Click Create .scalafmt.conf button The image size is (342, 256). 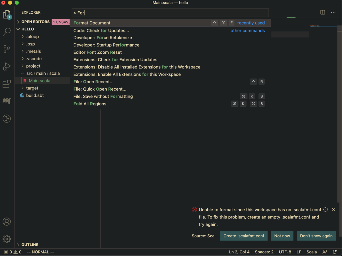[x=244, y=236]
